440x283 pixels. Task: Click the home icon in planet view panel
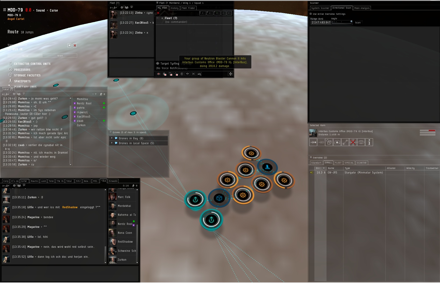(x=69, y=45)
